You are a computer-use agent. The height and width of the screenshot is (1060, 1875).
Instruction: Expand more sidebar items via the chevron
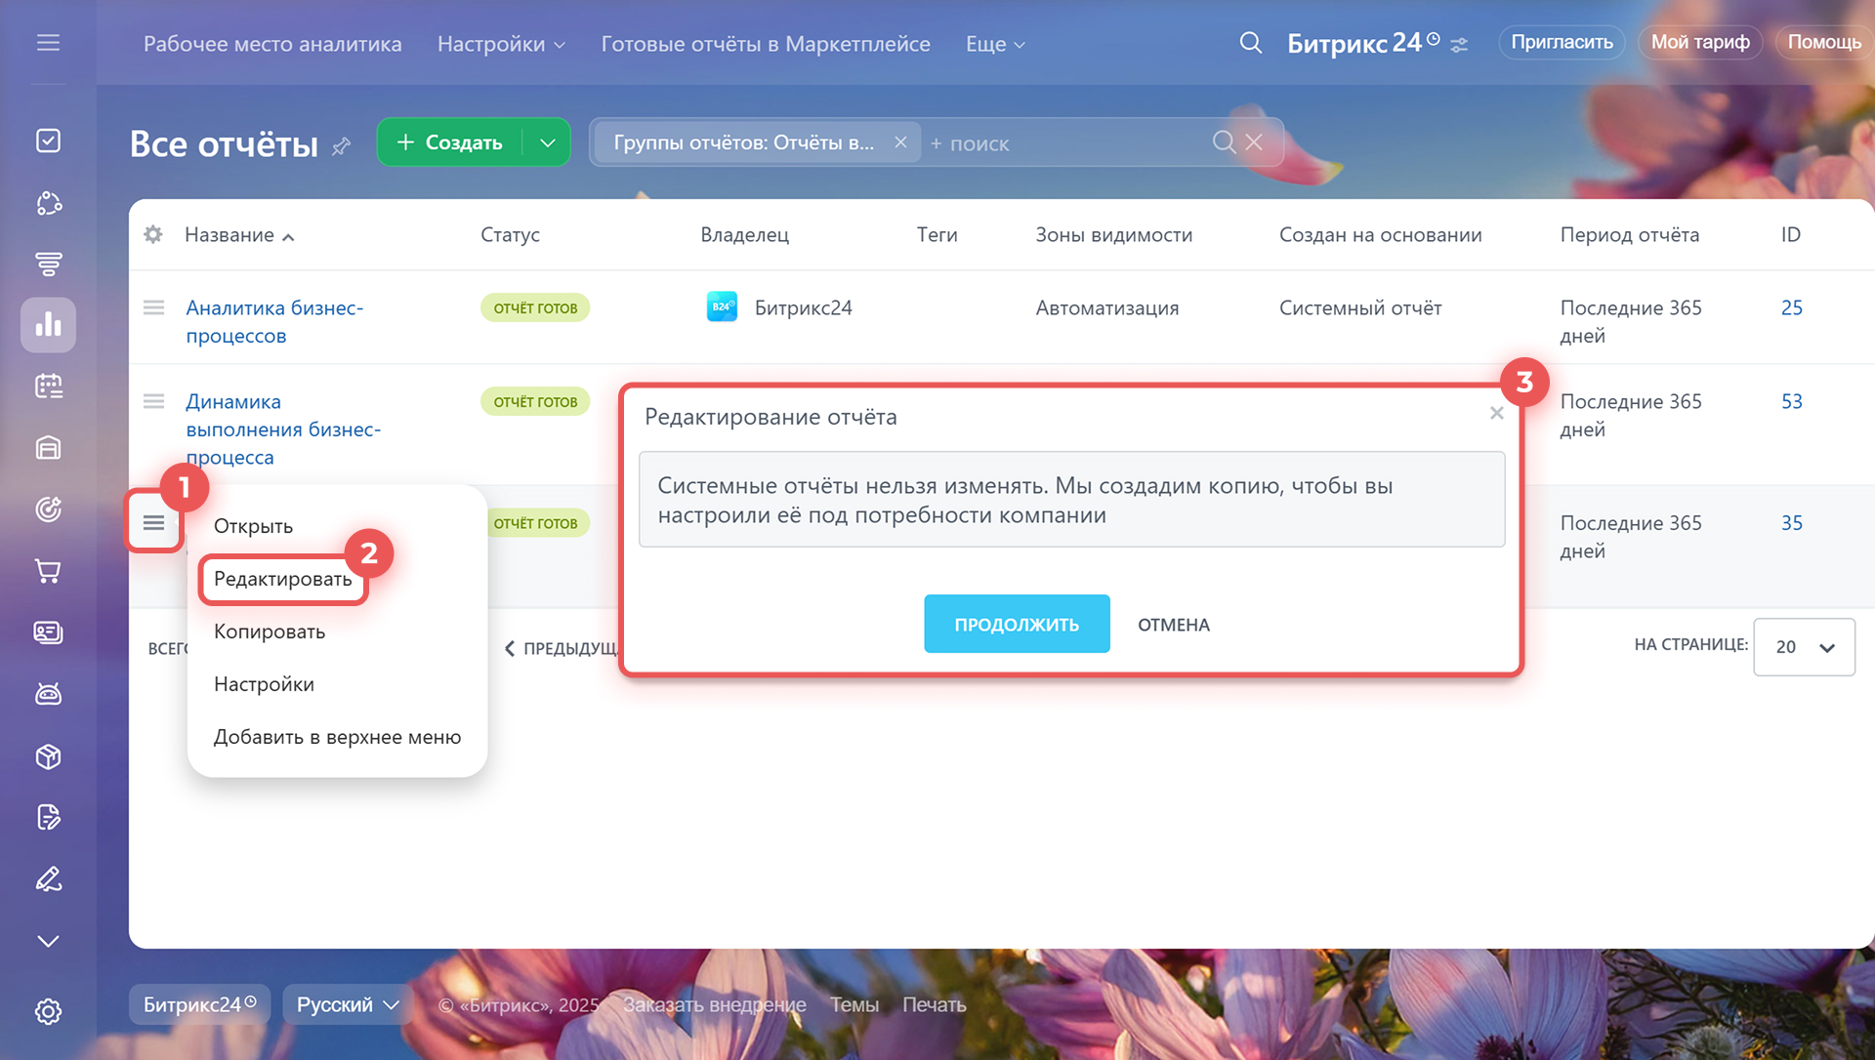[48, 941]
